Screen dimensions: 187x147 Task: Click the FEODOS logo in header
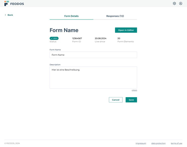click(x=14, y=3)
